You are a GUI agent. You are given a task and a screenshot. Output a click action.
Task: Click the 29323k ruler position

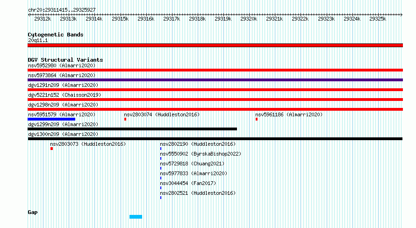click(x=326, y=19)
